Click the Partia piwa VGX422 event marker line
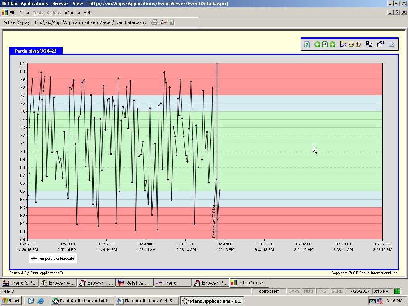Image resolution: width=408 pixels, height=306 pixels. point(217,151)
